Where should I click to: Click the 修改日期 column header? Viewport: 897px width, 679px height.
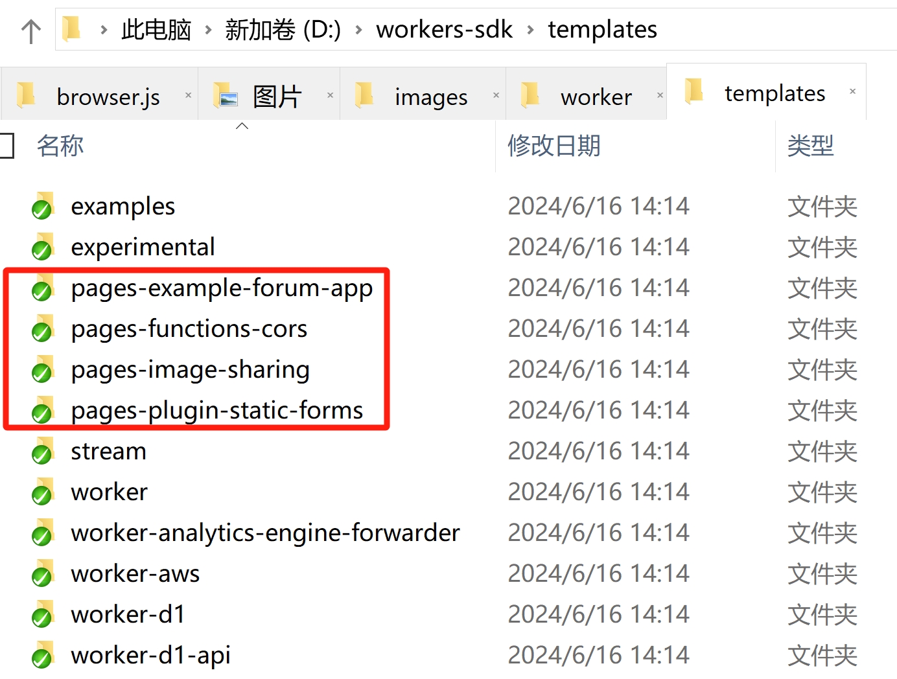pyautogui.click(x=553, y=146)
